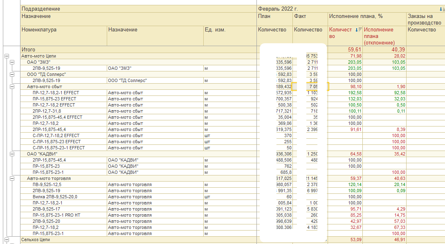This screenshot has height=244, width=445.
Task: Select the 2ПР-12,7-31,8 item
Action: pyautogui.click(x=47, y=111)
